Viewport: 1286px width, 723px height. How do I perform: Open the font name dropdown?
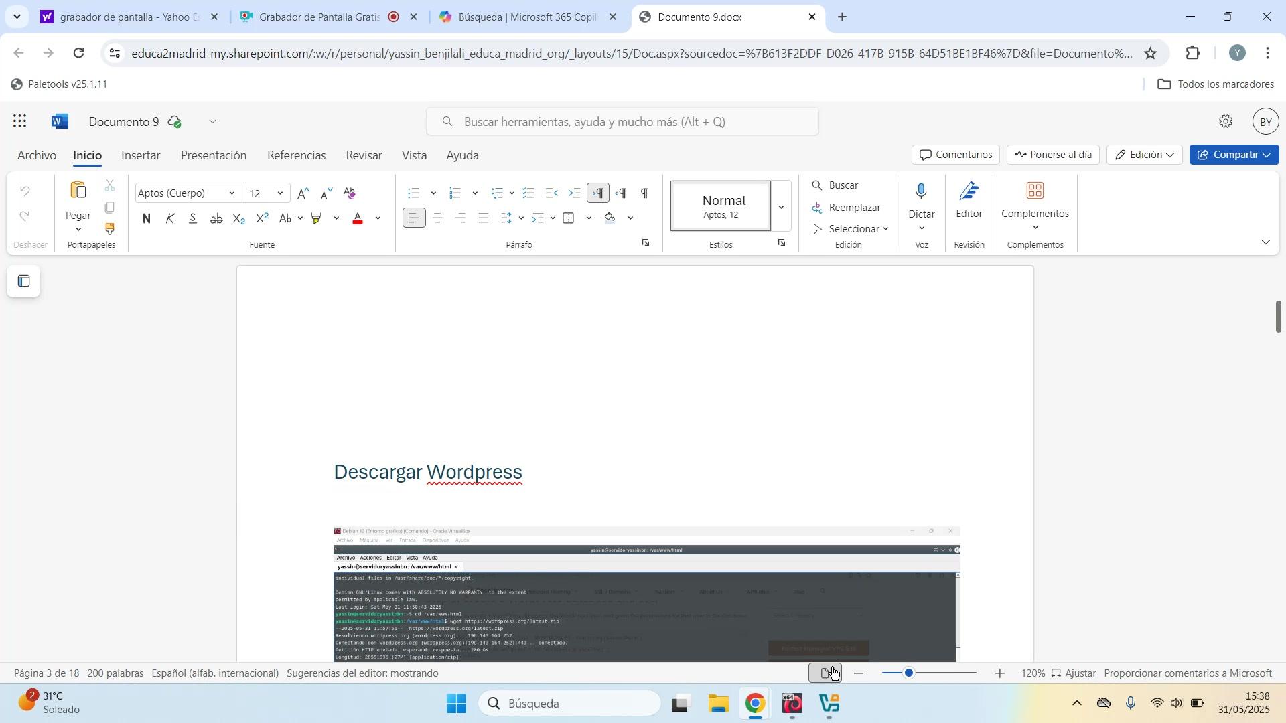pos(232,194)
